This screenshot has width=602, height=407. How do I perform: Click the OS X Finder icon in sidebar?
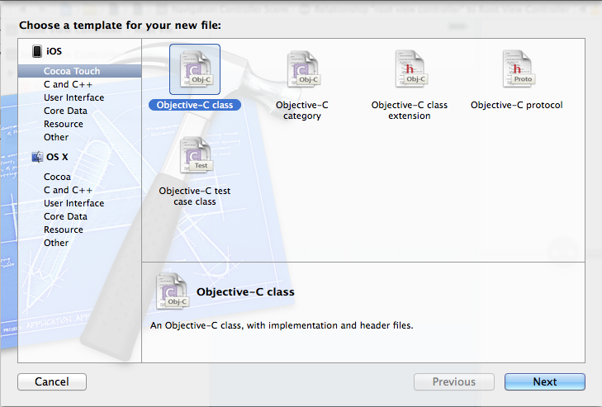(37, 157)
